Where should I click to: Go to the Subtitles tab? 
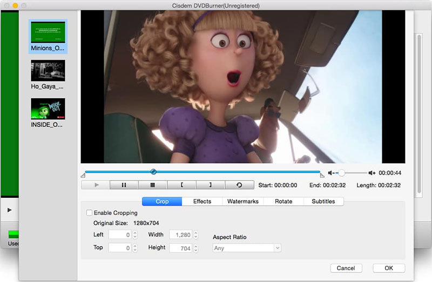pyautogui.click(x=324, y=202)
